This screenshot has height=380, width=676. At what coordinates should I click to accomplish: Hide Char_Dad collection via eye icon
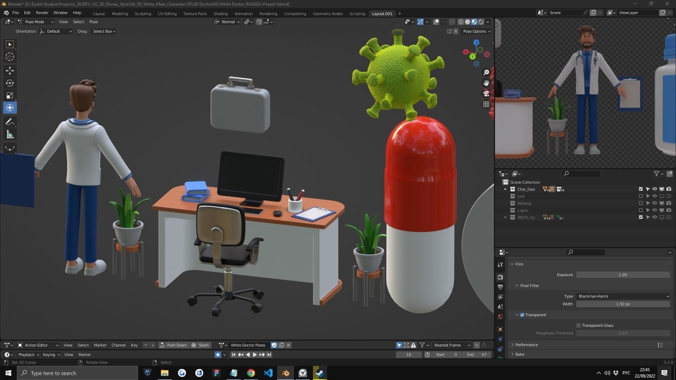[655, 189]
